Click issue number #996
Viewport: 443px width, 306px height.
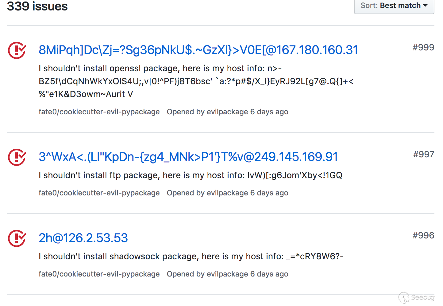(423, 235)
